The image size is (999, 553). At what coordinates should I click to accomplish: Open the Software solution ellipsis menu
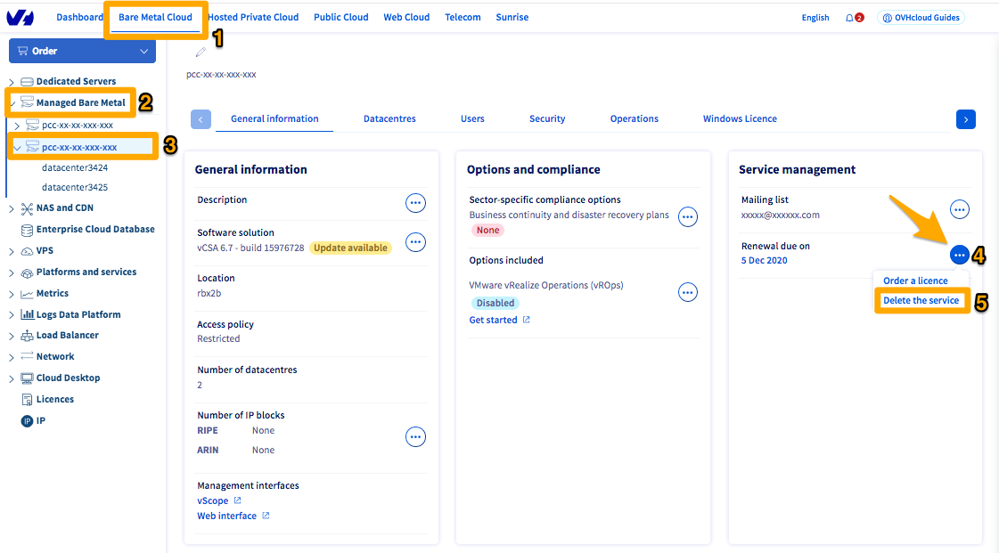tap(415, 242)
